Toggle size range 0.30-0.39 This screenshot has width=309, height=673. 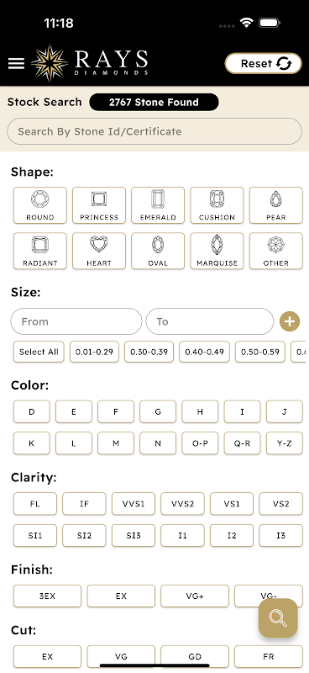pos(149,352)
